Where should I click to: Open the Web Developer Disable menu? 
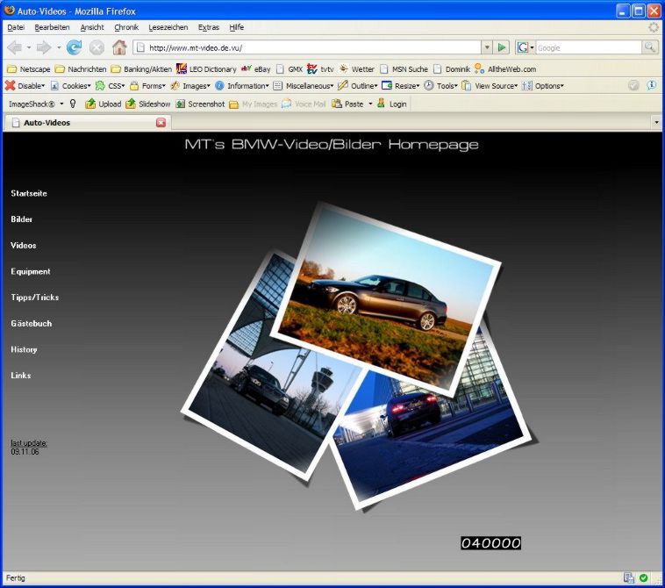[x=25, y=86]
